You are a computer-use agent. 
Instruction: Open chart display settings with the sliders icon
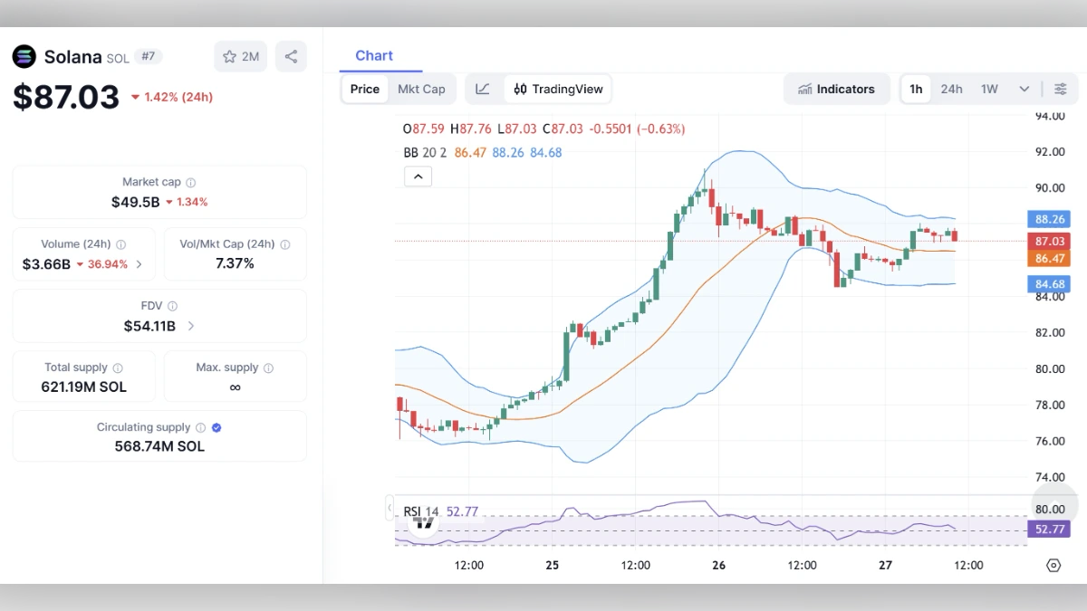1061,89
